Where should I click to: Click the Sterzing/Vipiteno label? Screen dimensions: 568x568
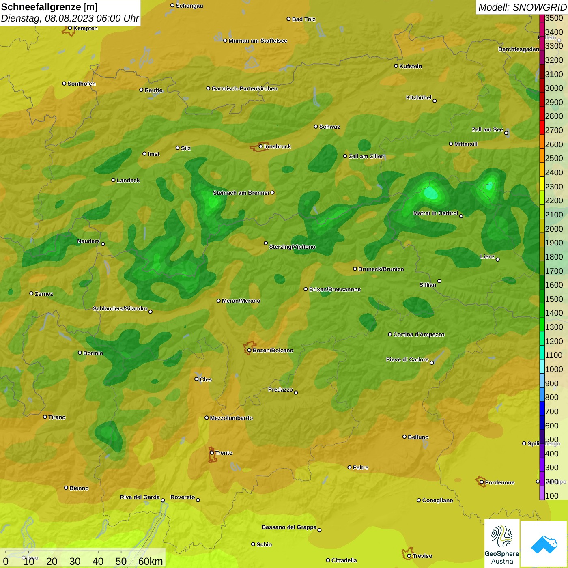[x=292, y=247]
